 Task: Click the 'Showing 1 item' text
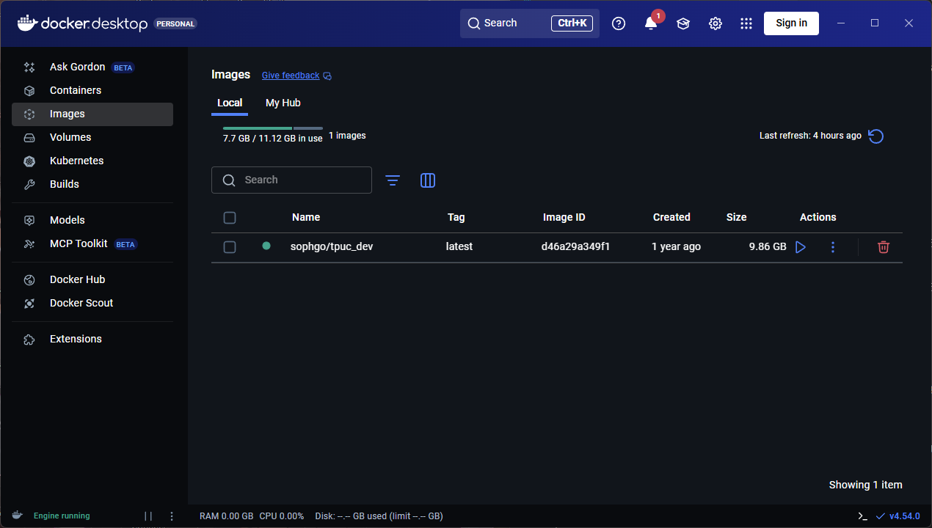click(866, 485)
